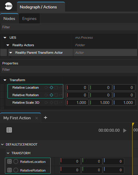
Task: Click the Relative Rotation property label
Action: click(x=26, y=95)
